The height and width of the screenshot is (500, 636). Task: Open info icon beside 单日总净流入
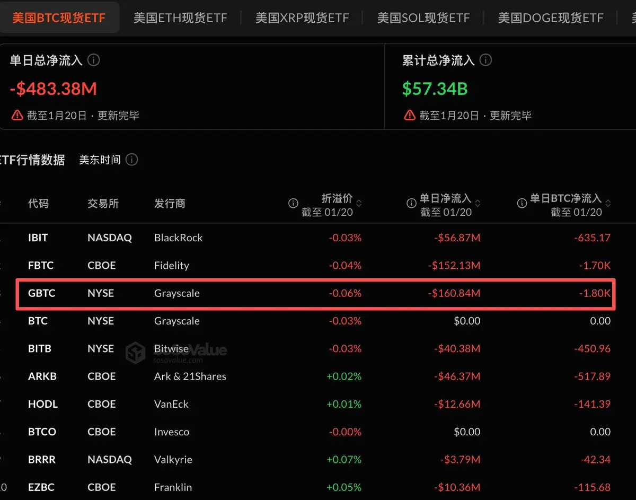(x=93, y=60)
